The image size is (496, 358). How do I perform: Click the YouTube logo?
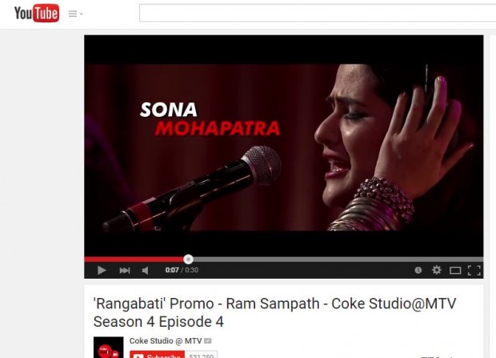[37, 14]
